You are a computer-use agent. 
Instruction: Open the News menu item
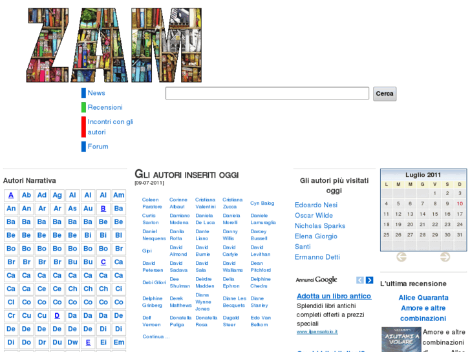click(x=96, y=93)
